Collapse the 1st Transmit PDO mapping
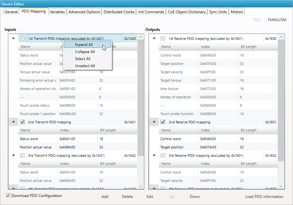Image resolution: width=293 pixels, height=205 pixels. click(x=13, y=39)
